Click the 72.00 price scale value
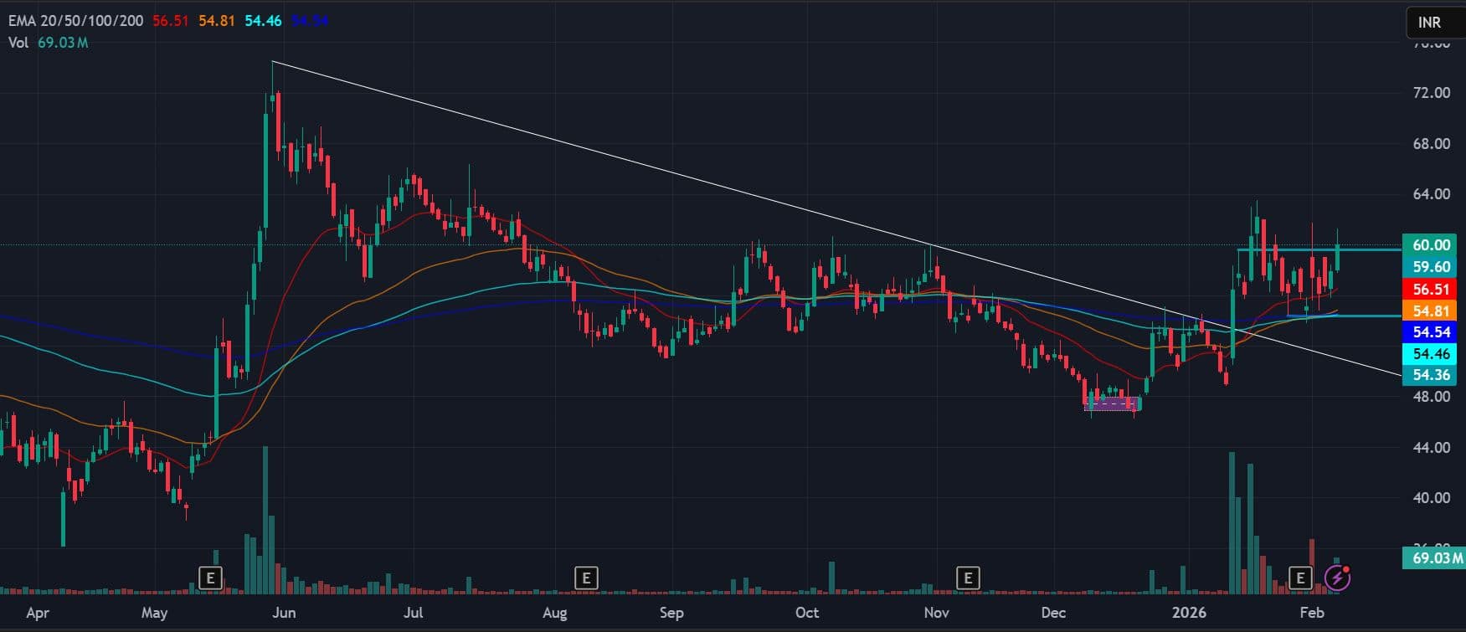Image resolution: width=1466 pixels, height=632 pixels. click(1432, 93)
